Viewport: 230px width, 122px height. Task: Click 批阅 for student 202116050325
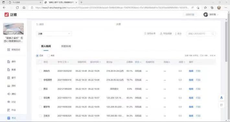(x=191, y=116)
